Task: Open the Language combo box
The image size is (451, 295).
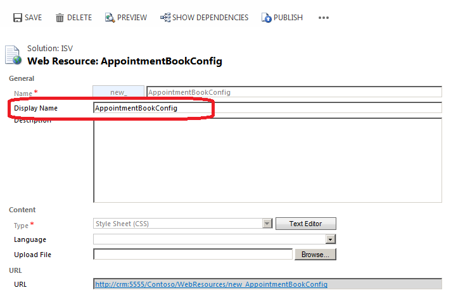Action: [x=214, y=239]
